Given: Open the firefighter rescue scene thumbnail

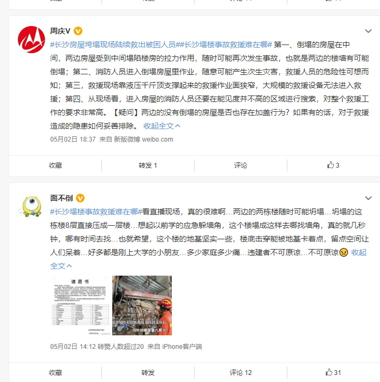Looking at the screenshot, I should click(142, 305).
